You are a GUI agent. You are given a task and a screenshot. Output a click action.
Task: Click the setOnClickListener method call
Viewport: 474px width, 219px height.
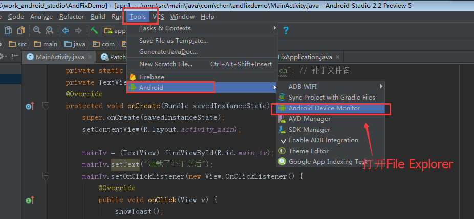coord(148,177)
